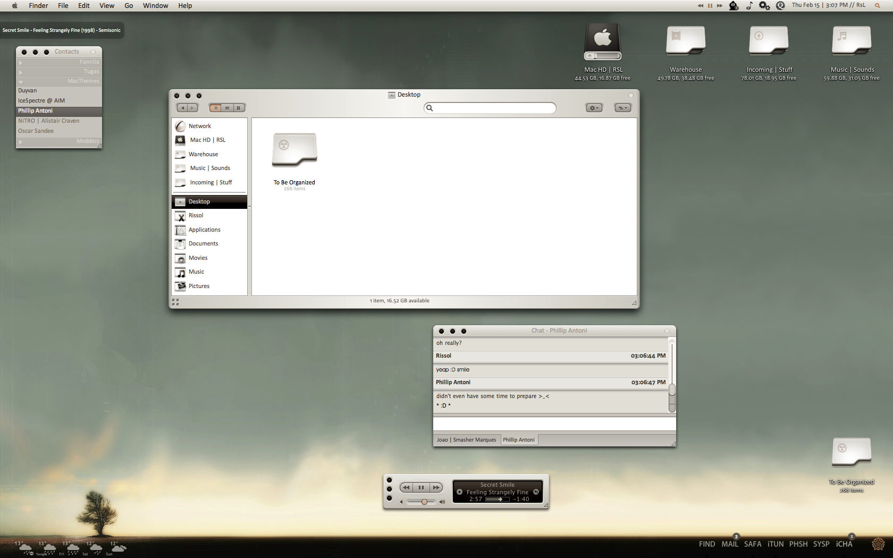Toggle Contacts window toolbar pill button
The image size is (893, 558).
pos(93,52)
